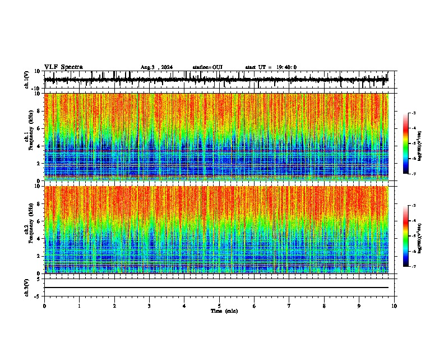Image resolution: width=444 pixels, height=343 pixels.
Task: Click the "2" kHz tick on ch.2 spectrogram axis
Action: (x=39, y=256)
